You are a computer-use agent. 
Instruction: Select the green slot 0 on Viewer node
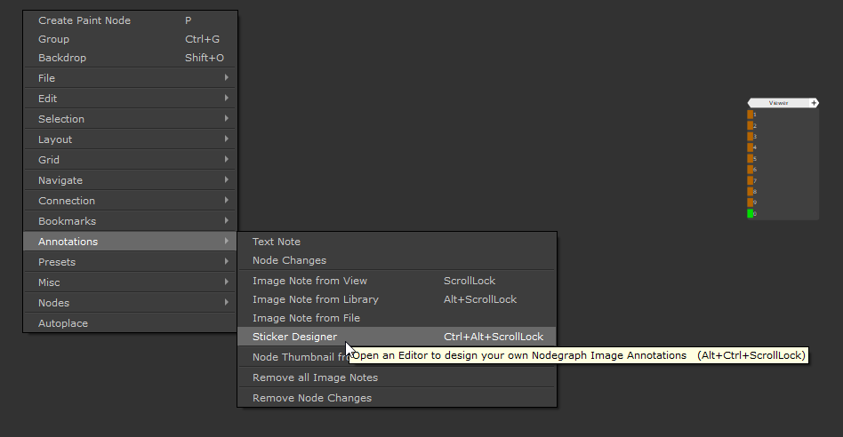click(x=751, y=213)
